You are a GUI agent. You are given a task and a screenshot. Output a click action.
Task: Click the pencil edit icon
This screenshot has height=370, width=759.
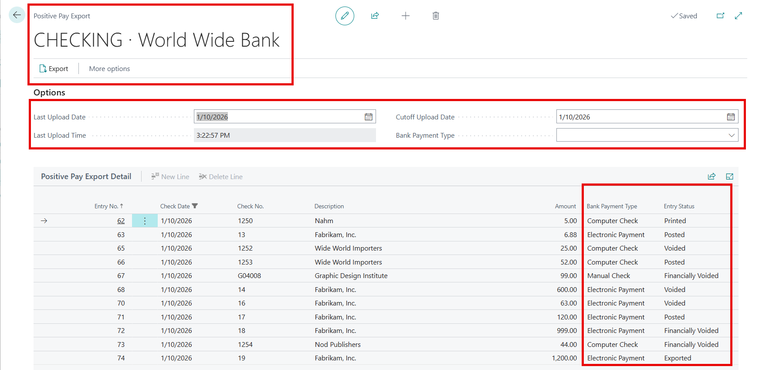coord(345,16)
